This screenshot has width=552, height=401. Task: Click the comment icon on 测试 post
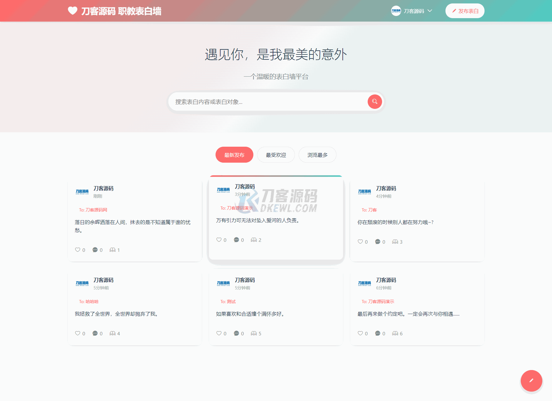pyautogui.click(x=236, y=333)
